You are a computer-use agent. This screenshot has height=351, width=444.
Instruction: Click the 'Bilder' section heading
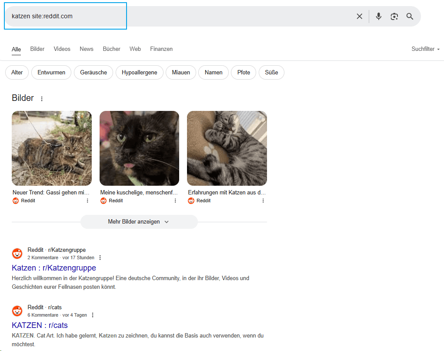[23, 98]
